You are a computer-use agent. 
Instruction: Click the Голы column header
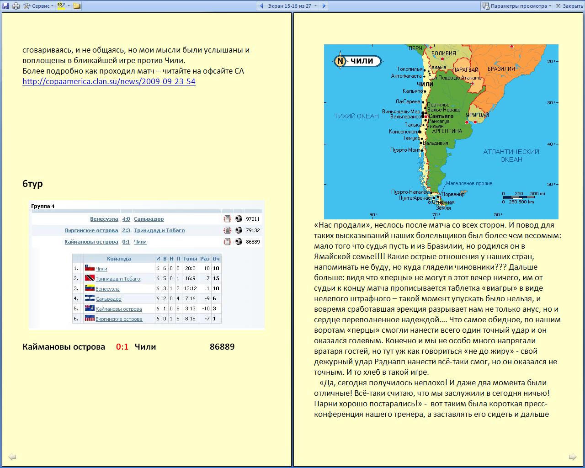[190, 259]
